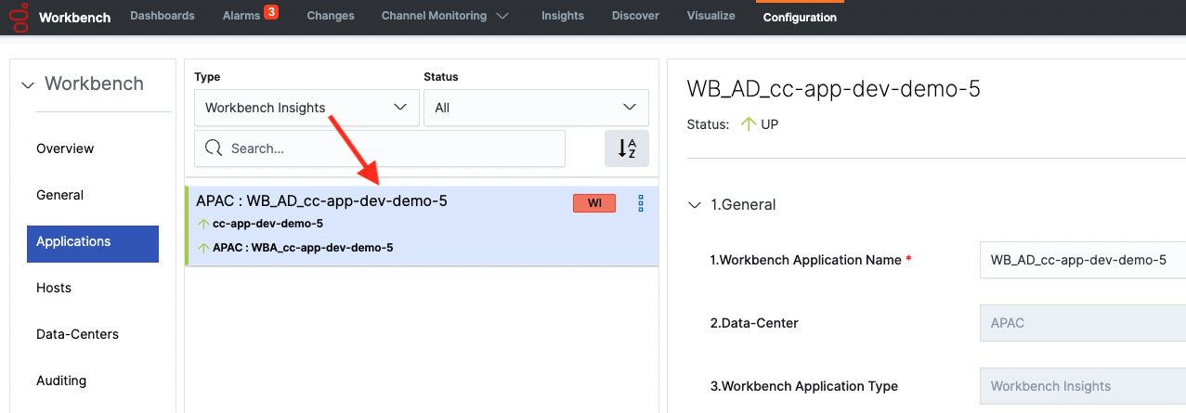Open the Dashboards tab
This screenshot has width=1186, height=413.
coord(163,17)
